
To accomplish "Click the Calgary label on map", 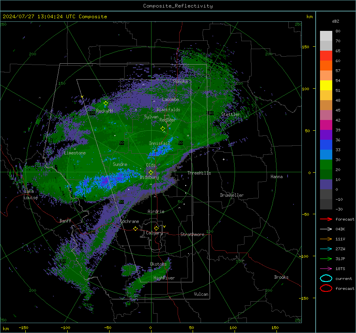I will click(x=154, y=233).
